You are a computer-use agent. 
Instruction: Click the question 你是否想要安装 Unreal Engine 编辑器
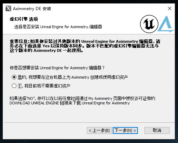tap(57, 68)
